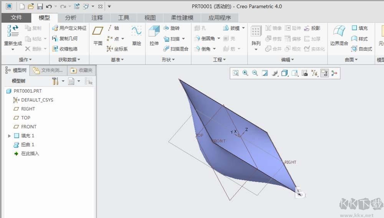Select the Chamfer tool
This screenshot has height=218, width=384.
[x=202, y=49]
